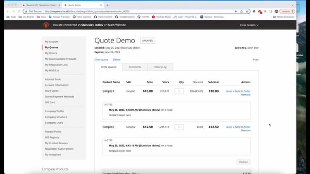Viewport: 310px width, 174px height.
Task: Open the Login - Powered bookmark
Action: (x=186, y=17)
